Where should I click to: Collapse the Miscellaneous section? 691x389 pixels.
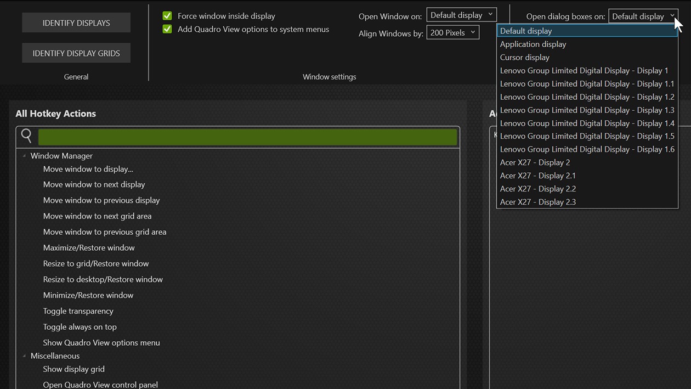[x=22, y=356]
